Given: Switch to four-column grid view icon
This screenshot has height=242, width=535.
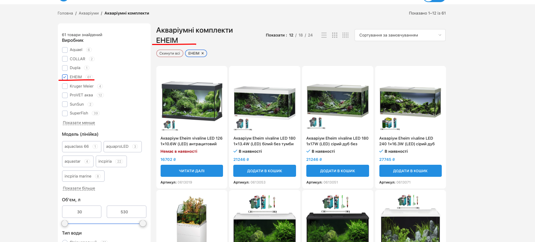Looking at the screenshot, I should [345, 35].
